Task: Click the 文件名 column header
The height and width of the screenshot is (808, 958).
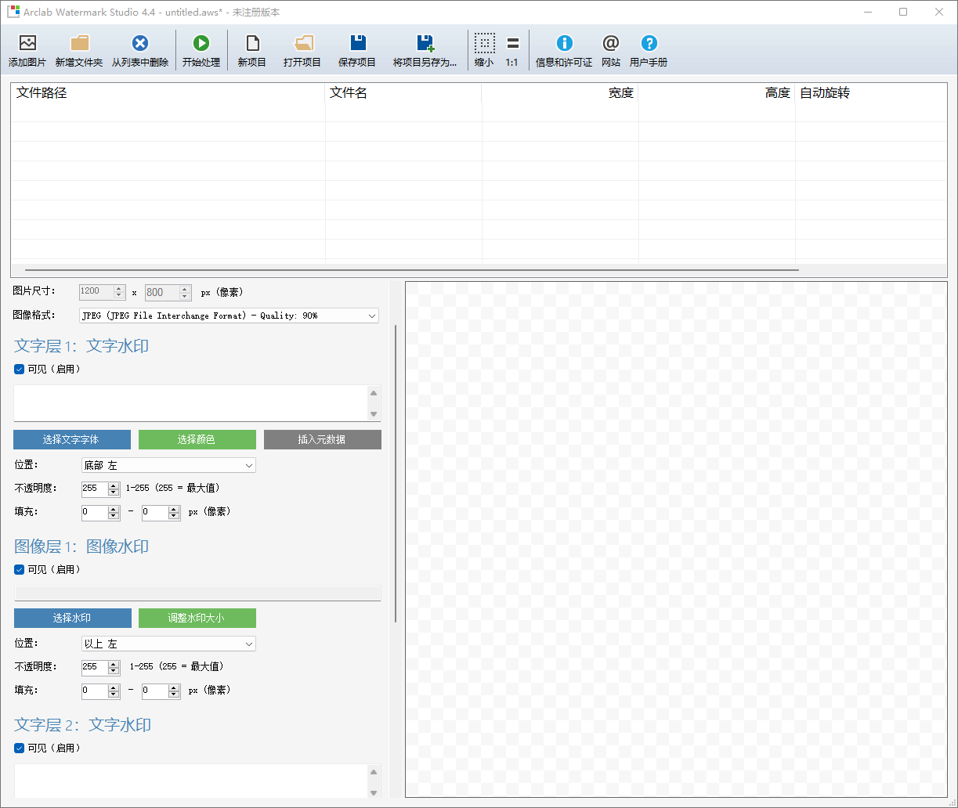Action: point(403,93)
